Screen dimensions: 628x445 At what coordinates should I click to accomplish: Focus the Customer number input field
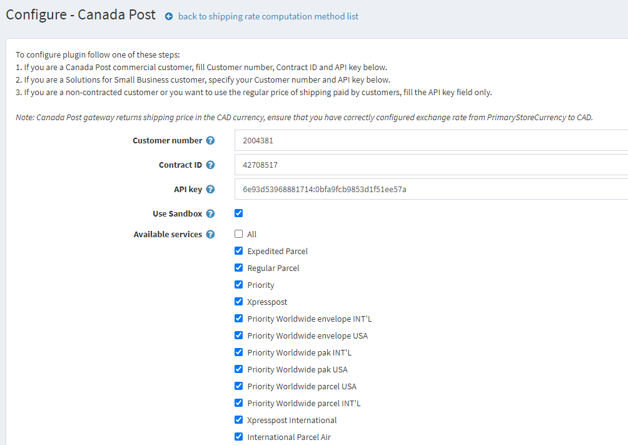coord(431,140)
